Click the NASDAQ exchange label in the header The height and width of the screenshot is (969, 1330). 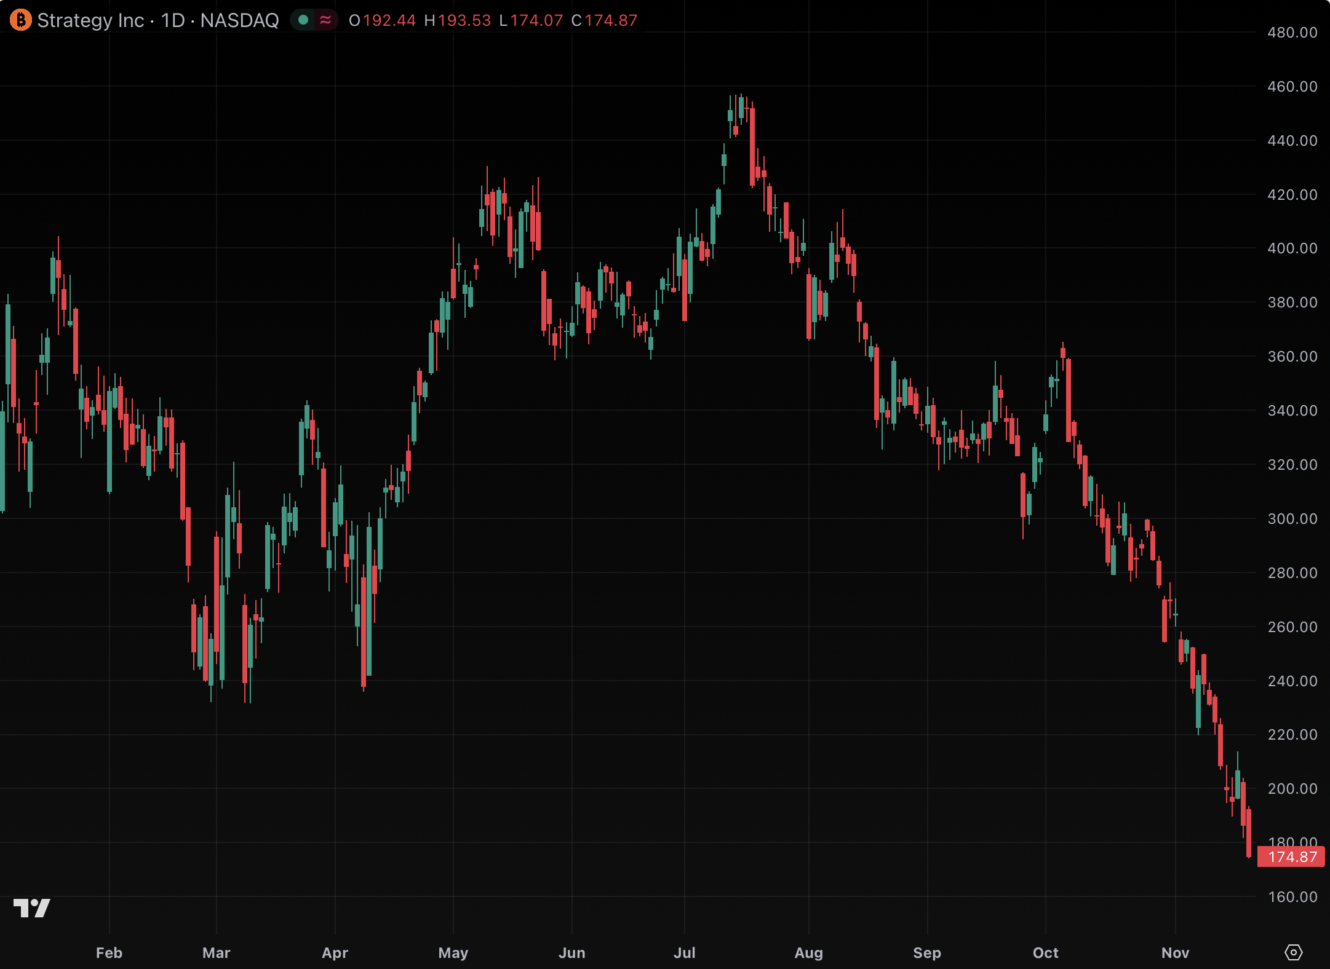(x=239, y=20)
